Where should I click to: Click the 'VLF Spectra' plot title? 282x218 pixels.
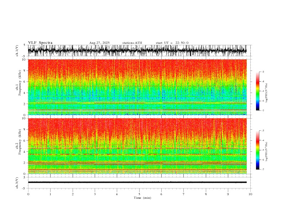click(40, 43)
